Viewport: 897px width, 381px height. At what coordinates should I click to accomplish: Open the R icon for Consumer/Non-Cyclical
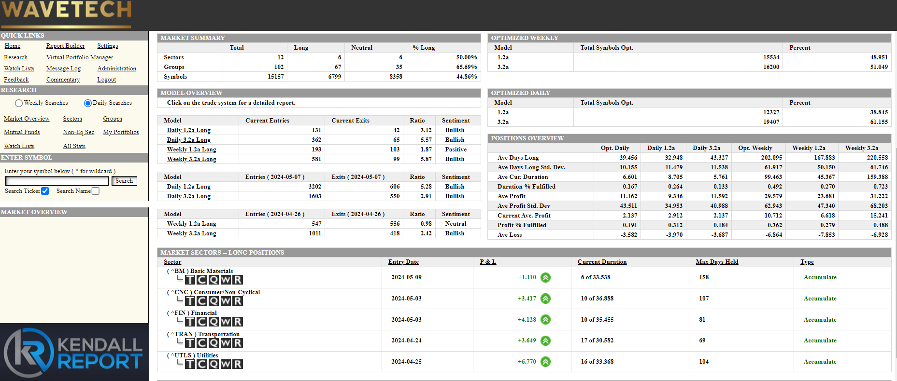237,301
